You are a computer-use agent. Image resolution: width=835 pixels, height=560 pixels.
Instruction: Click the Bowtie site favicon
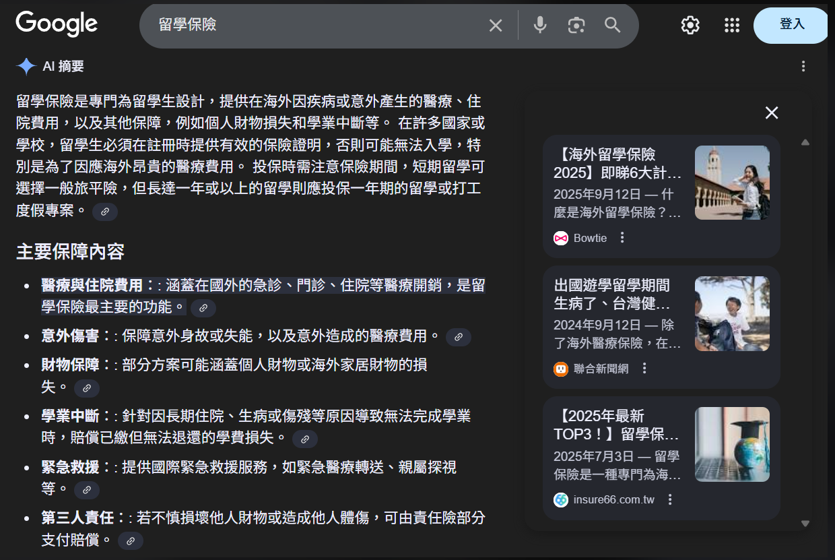click(561, 238)
